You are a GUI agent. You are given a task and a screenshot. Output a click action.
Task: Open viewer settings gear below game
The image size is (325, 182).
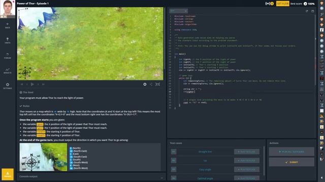tap(145, 84)
